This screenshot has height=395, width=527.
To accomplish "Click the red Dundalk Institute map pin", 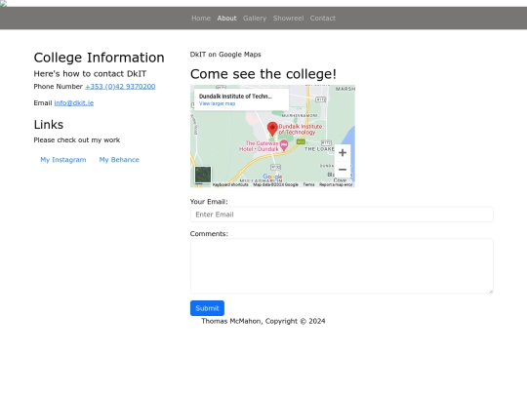I will pyautogui.click(x=272, y=129).
